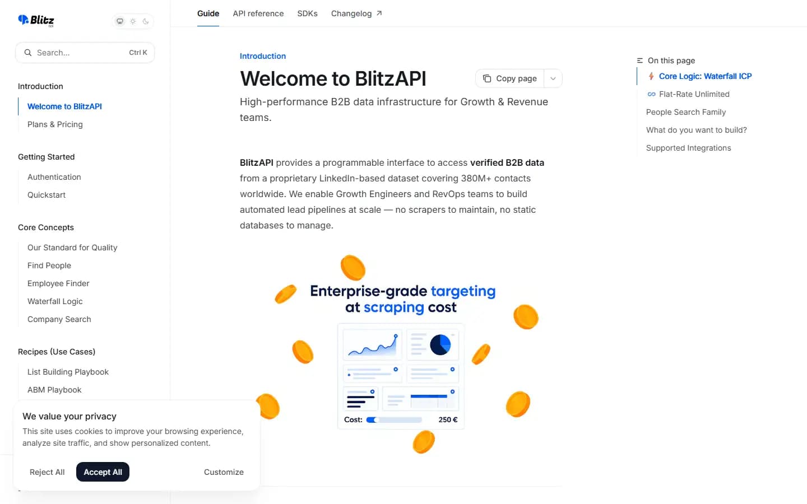Click the enterprise-grade targeting hero image
The image size is (807, 504).
[401, 354]
